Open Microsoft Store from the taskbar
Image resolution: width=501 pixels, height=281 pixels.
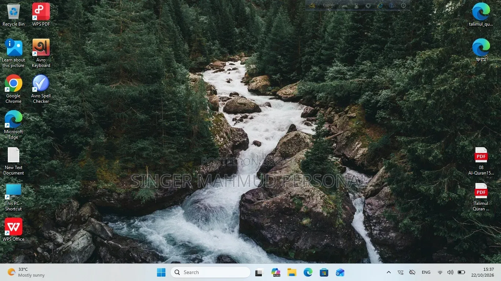point(324,272)
